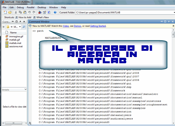Collapse the Details panel chevron

(25, 89)
